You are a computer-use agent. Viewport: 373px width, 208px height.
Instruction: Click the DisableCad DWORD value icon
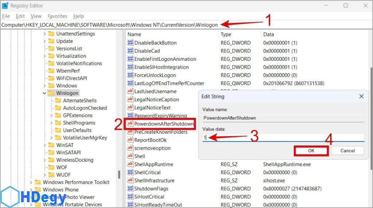[x=130, y=51]
